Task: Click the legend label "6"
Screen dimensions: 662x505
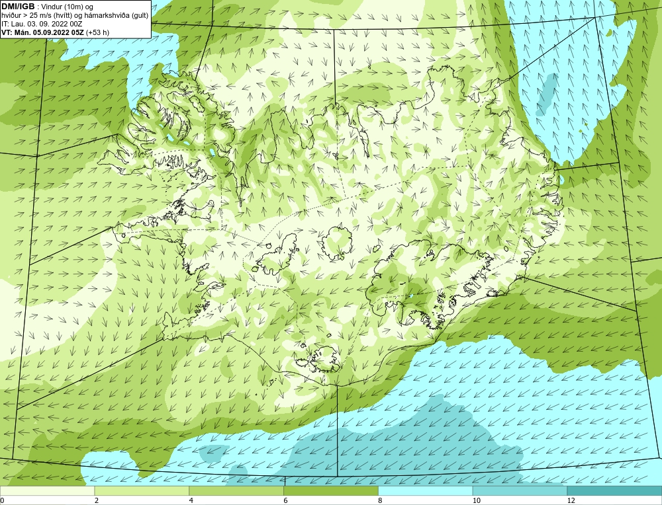Action: 286,500
